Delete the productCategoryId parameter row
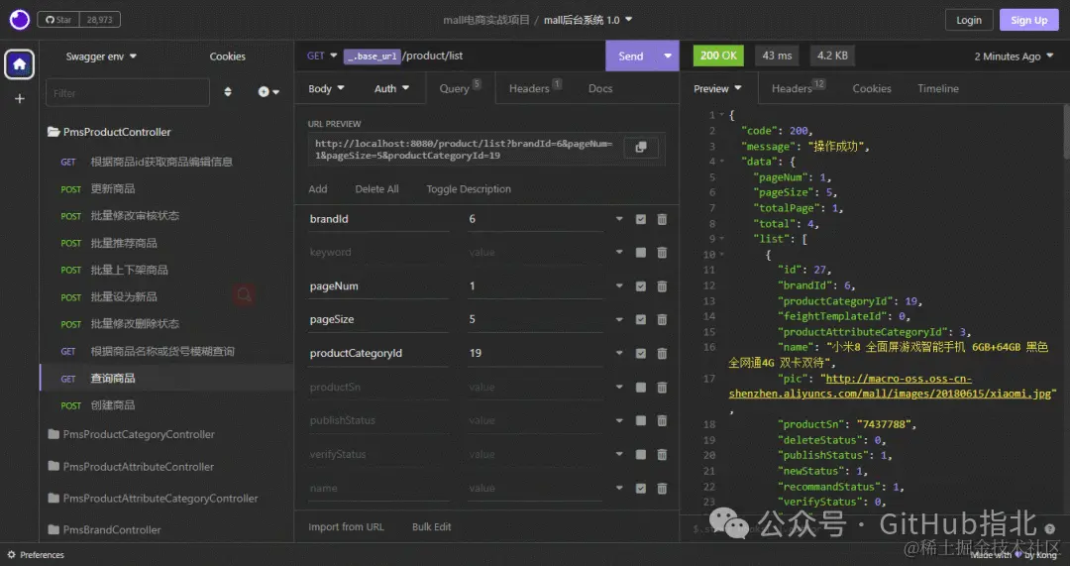 [662, 353]
